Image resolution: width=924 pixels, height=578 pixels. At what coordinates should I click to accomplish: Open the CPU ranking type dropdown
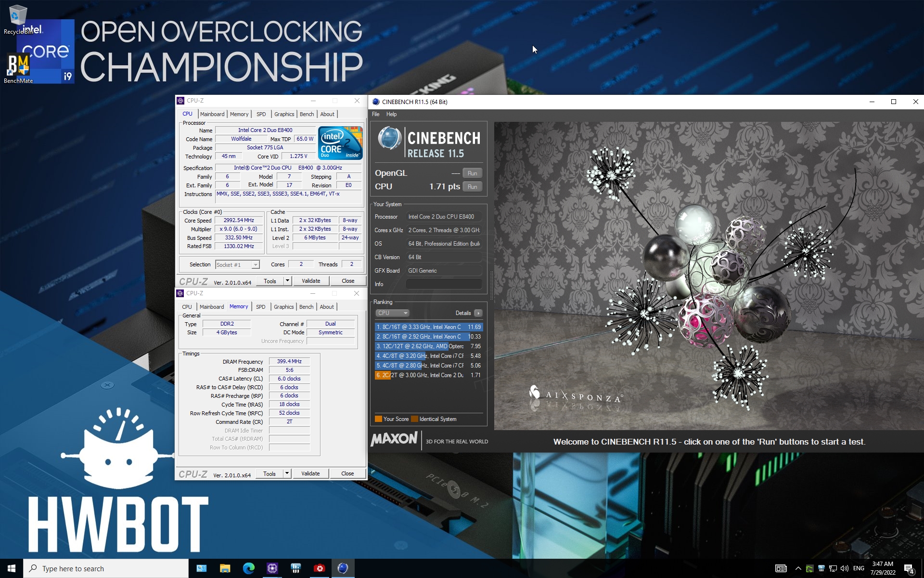coord(392,313)
